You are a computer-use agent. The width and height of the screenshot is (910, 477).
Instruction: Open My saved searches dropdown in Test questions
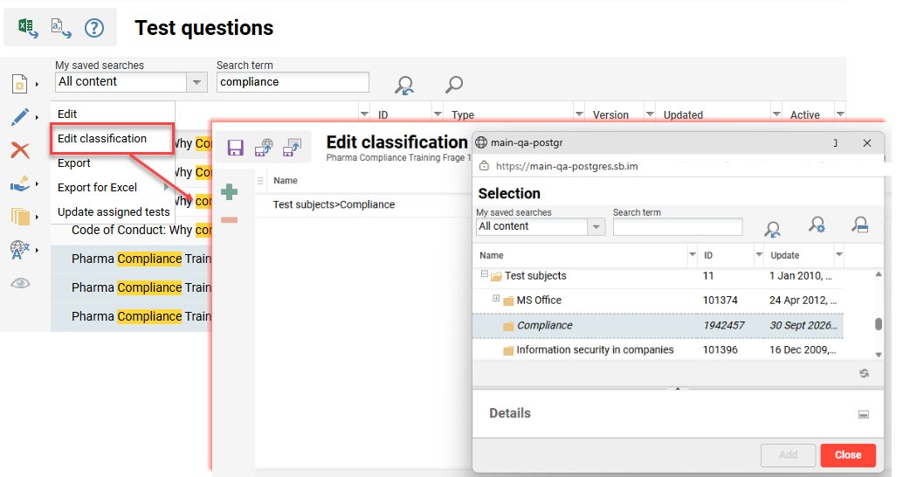click(196, 82)
